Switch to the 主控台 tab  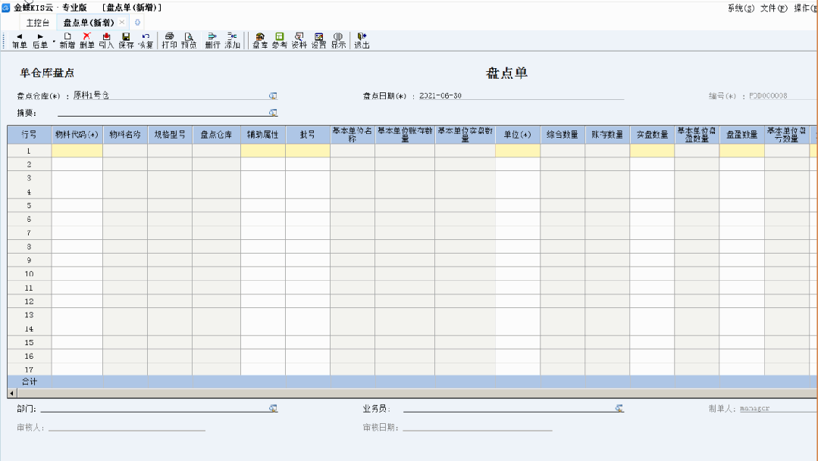pyautogui.click(x=37, y=23)
